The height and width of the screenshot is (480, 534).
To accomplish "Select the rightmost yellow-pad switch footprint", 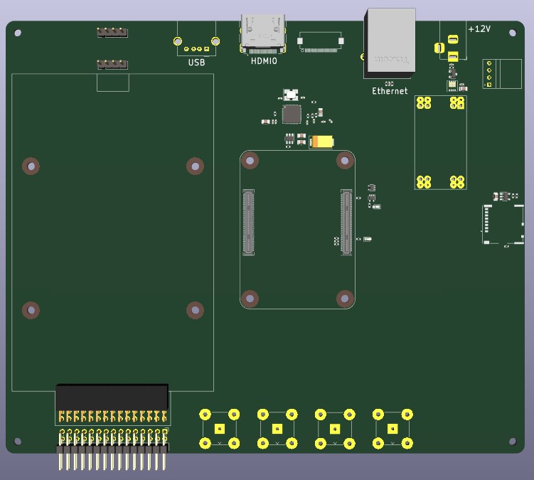I will tap(393, 429).
